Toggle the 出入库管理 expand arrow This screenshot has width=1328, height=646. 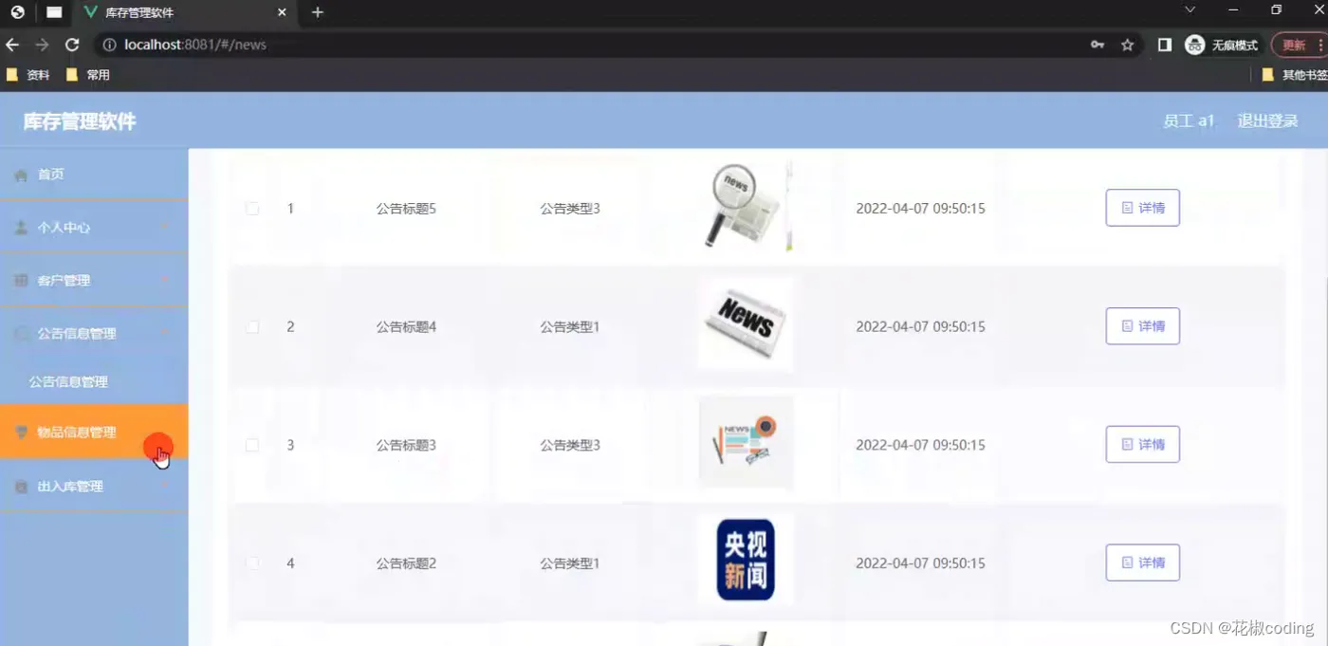click(x=166, y=486)
